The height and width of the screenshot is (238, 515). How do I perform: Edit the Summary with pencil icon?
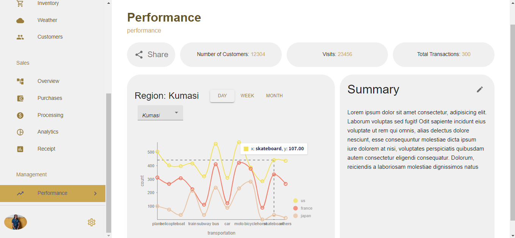tap(480, 89)
